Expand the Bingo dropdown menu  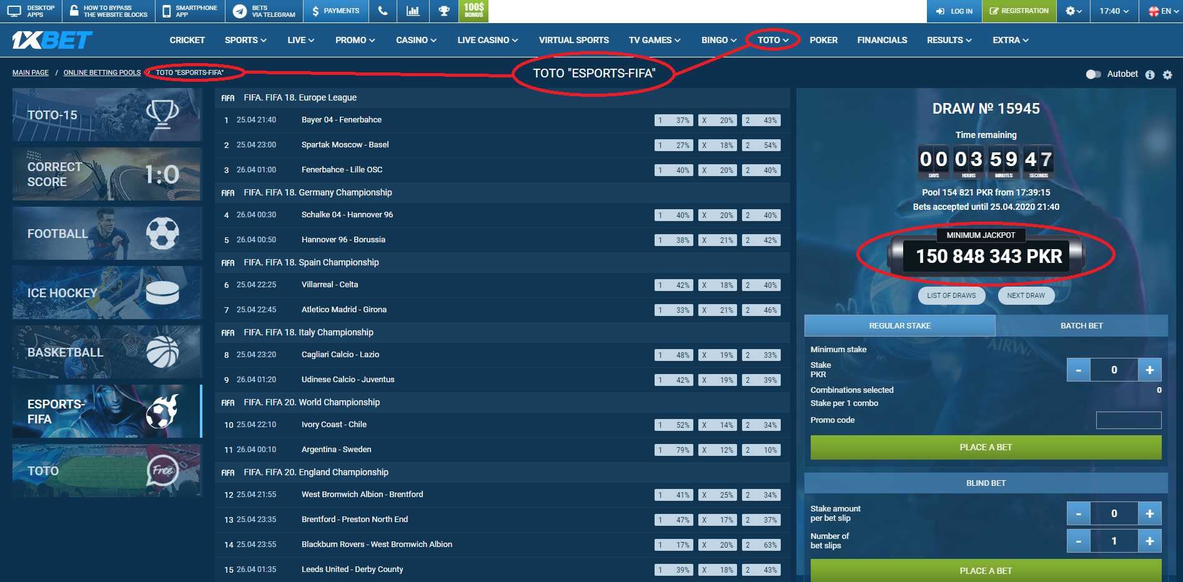(719, 40)
